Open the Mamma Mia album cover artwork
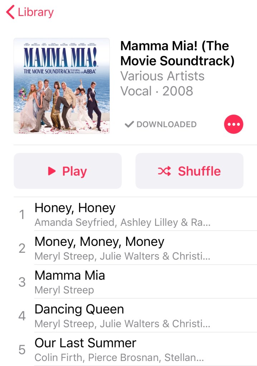This screenshot has height=366, width=257. click(61, 86)
